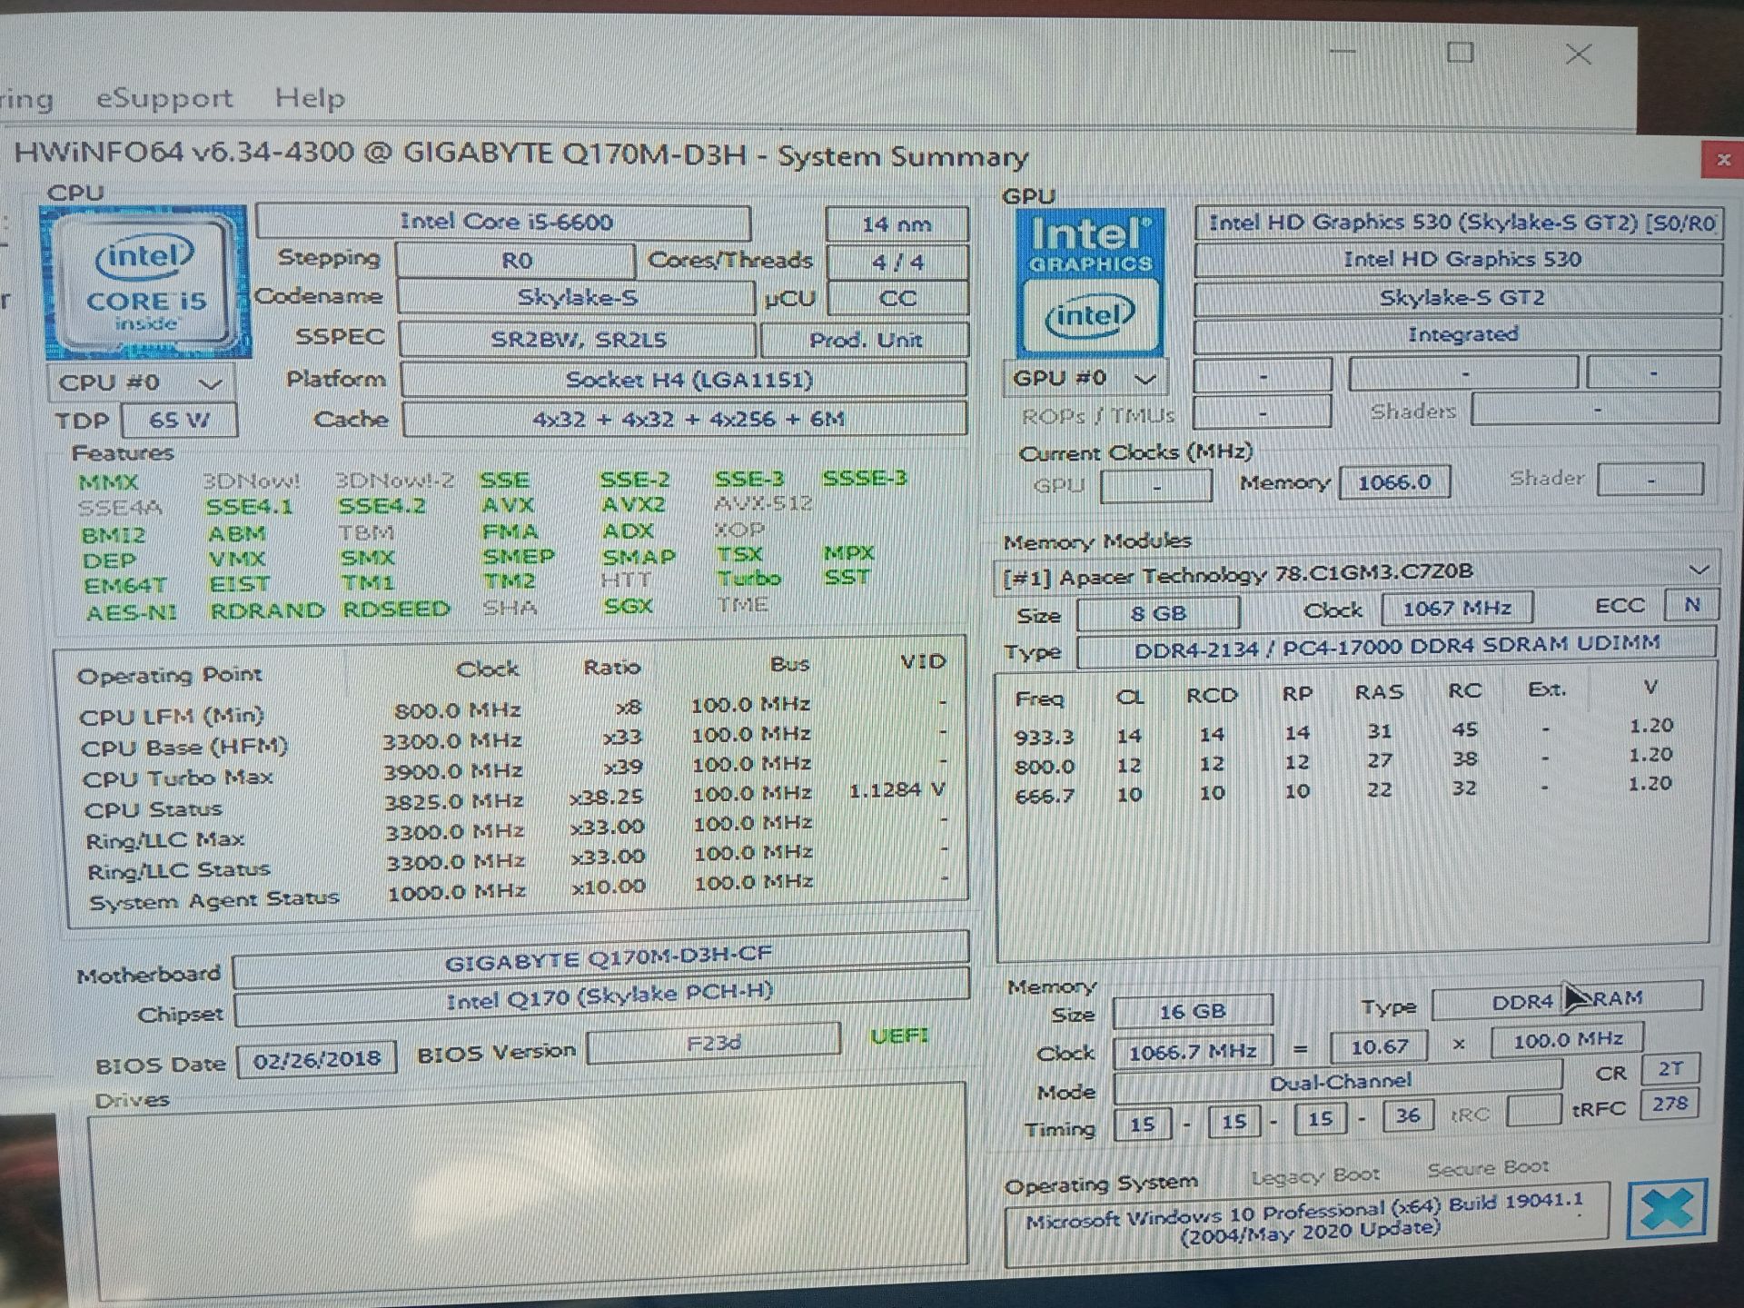
Task: Click the RDSEED feature flag
Action: click(396, 609)
